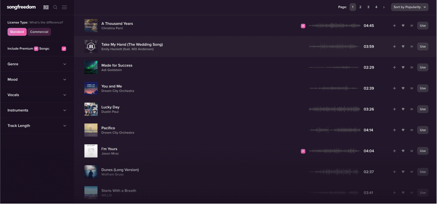
Task: Open What's the difference link
Action: coord(46,23)
